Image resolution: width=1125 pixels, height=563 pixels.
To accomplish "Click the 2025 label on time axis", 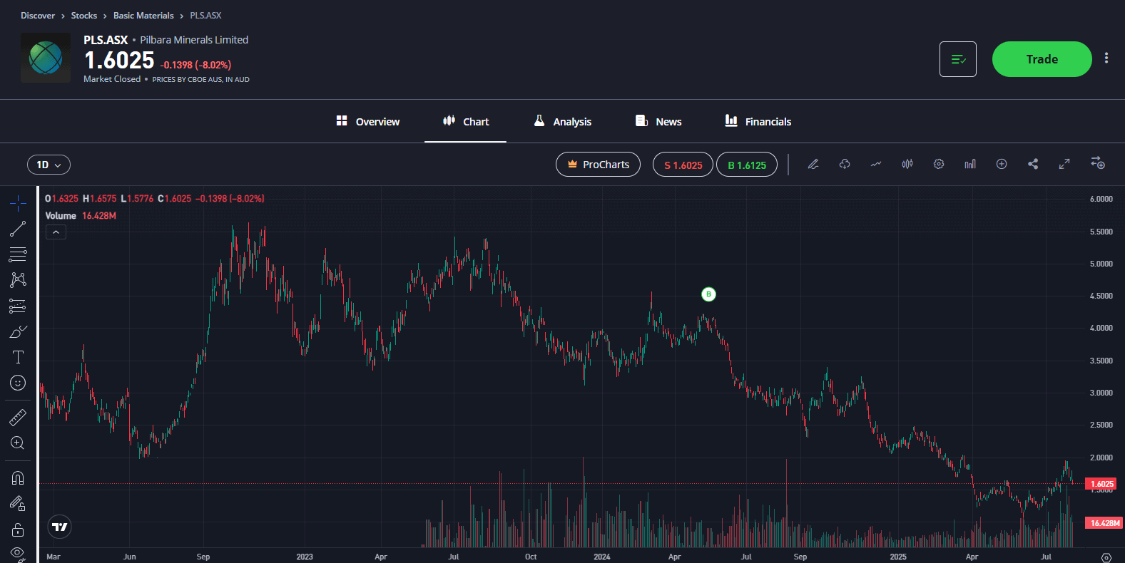I will tap(898, 557).
